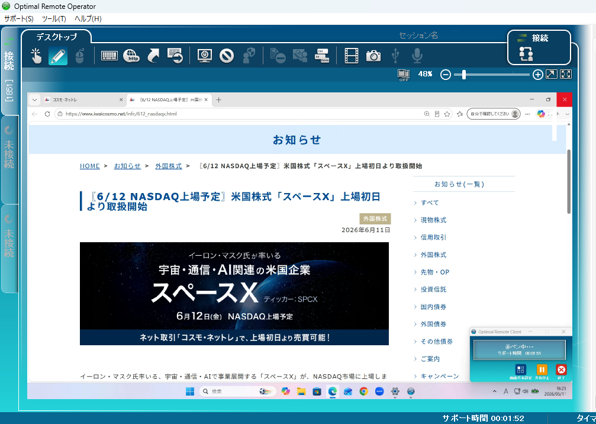Click the HOME breadcrumb link
596x424 pixels.
coord(90,166)
